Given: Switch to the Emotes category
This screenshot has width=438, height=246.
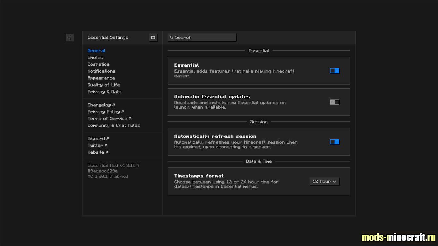Looking at the screenshot, I should (95, 58).
